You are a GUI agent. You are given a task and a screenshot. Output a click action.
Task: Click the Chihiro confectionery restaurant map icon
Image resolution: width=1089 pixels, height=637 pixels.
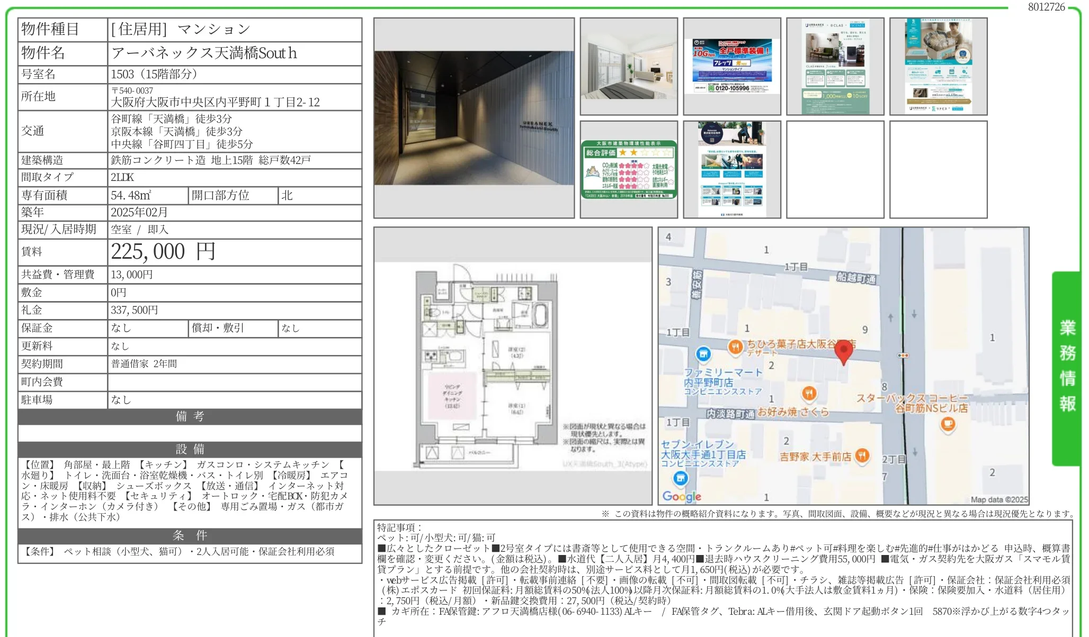pyautogui.click(x=735, y=347)
